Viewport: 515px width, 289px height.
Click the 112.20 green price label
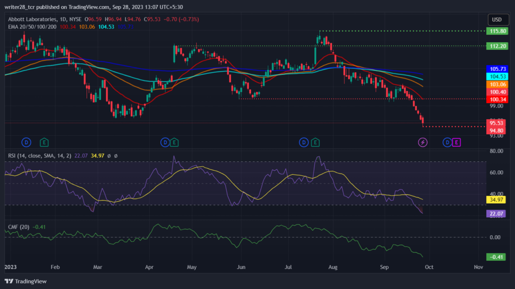(497, 46)
